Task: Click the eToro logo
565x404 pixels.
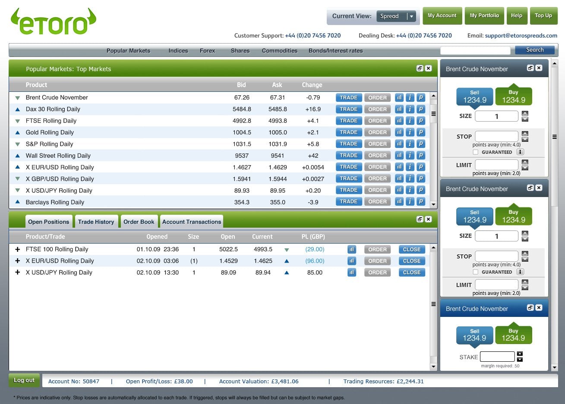Action: point(53,22)
